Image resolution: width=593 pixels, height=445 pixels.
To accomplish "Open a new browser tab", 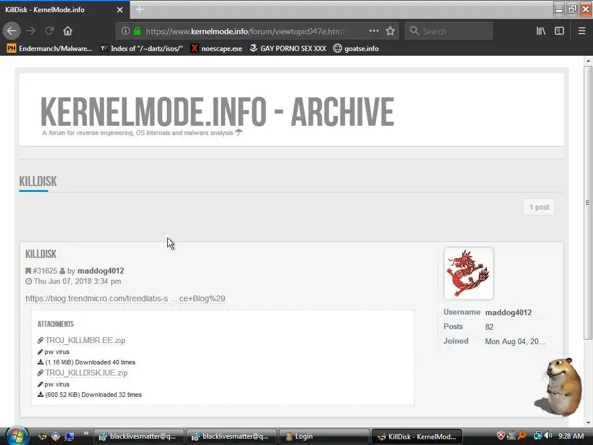I will pyautogui.click(x=140, y=9).
